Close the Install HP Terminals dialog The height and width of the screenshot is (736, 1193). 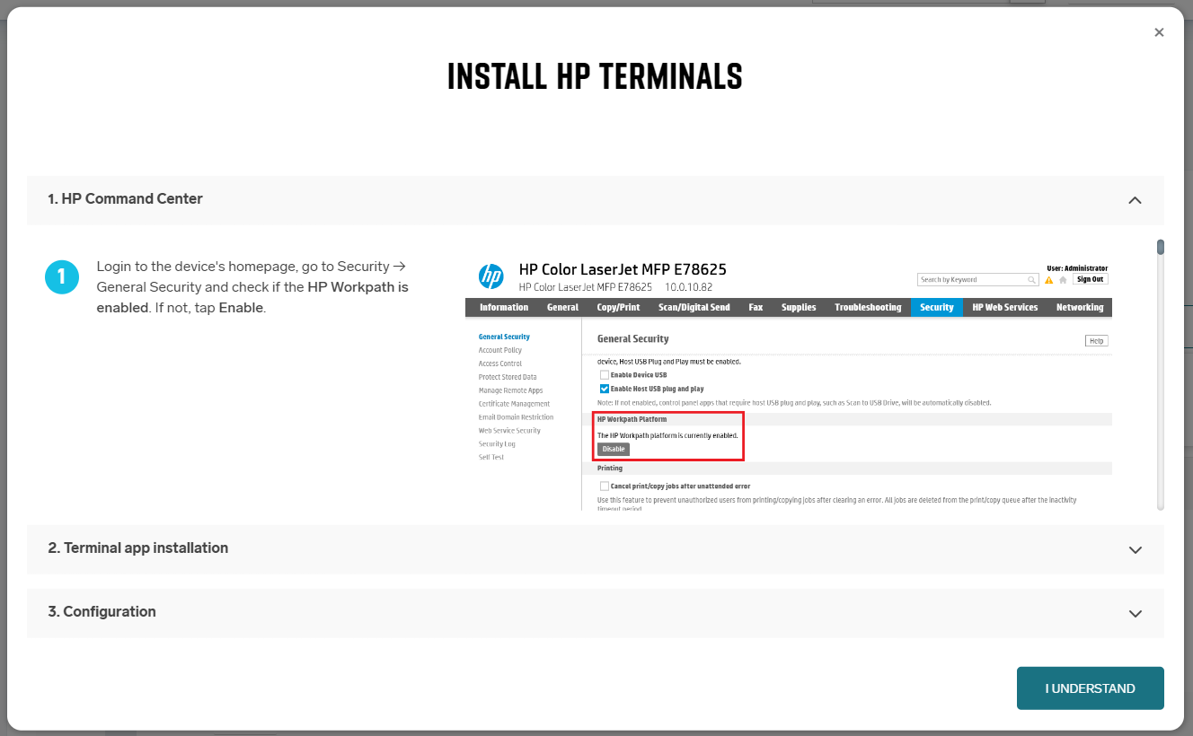1159,32
